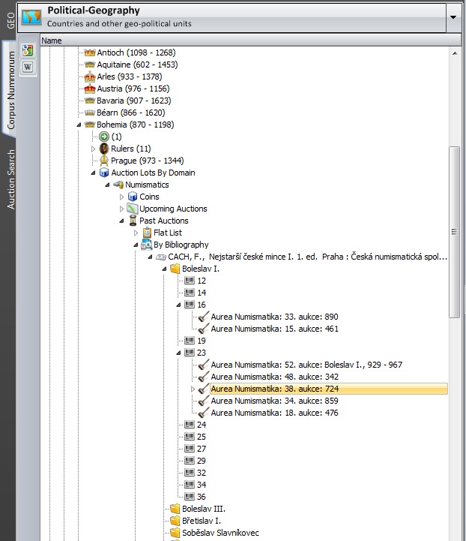Click the By Bibliography search icon
The image size is (466, 541).
147,245
